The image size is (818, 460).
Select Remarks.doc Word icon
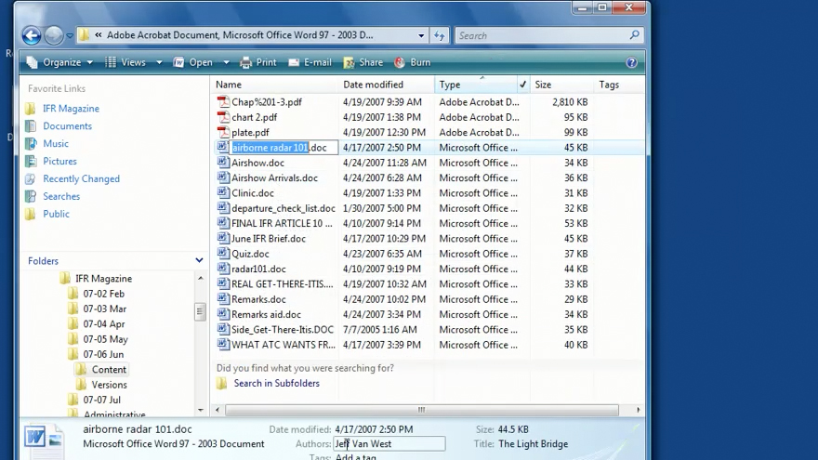coord(223,299)
